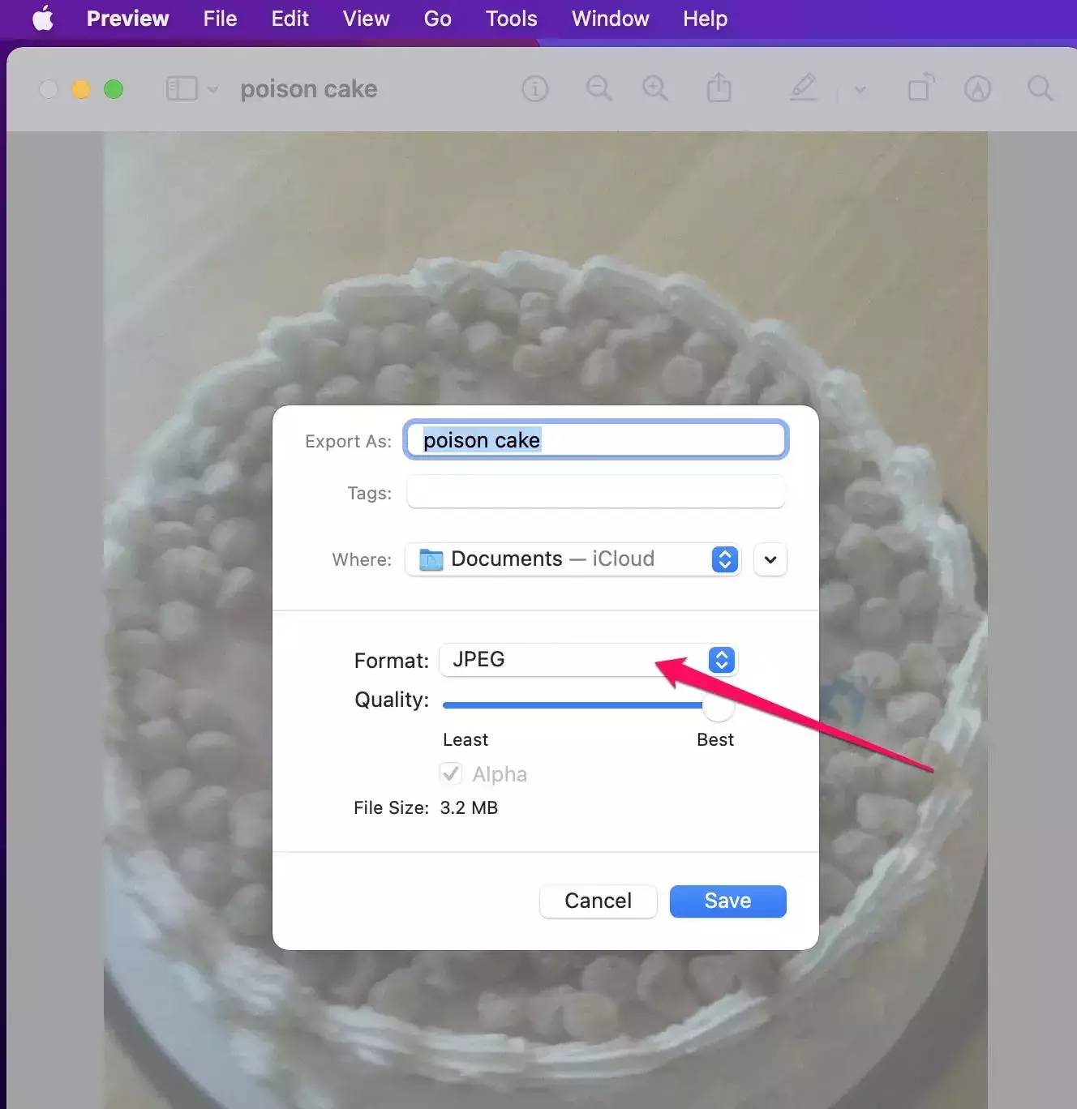Expand the save dialog with chevron button
1077x1109 pixels.
pos(770,559)
